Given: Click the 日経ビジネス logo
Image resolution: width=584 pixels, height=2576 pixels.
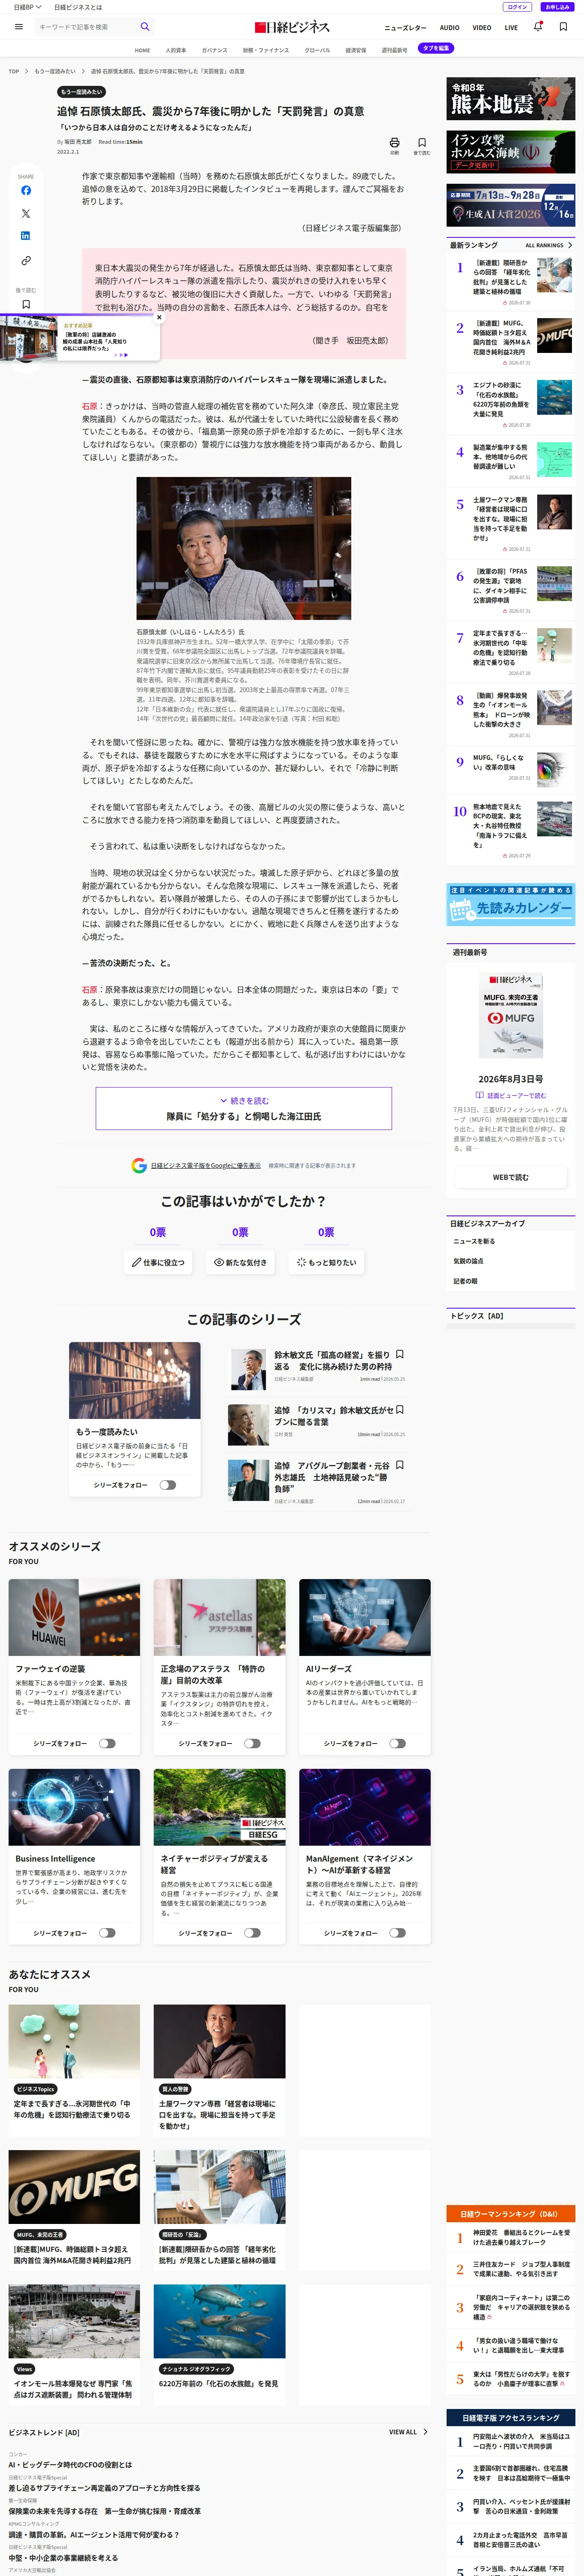Looking at the screenshot, I should tap(292, 27).
